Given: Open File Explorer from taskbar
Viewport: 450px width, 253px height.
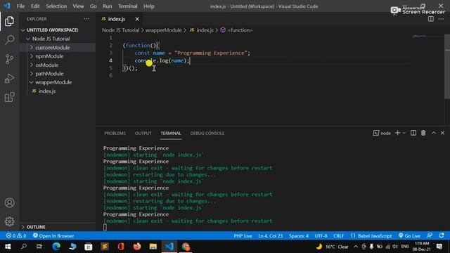Looking at the screenshot, I should coord(153,247).
